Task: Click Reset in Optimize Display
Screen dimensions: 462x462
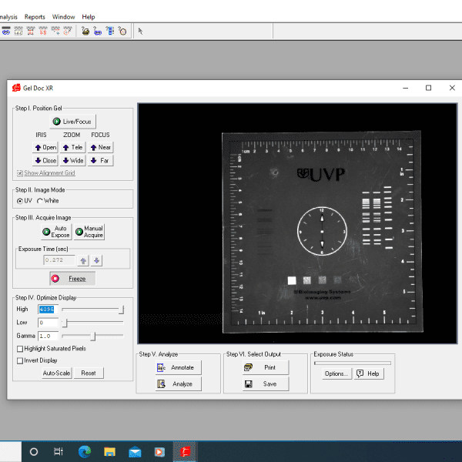Action: click(89, 373)
